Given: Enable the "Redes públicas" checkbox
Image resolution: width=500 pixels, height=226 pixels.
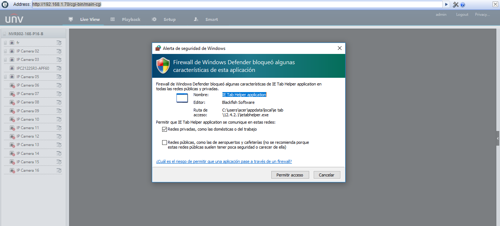Looking at the screenshot, I should (x=164, y=142).
